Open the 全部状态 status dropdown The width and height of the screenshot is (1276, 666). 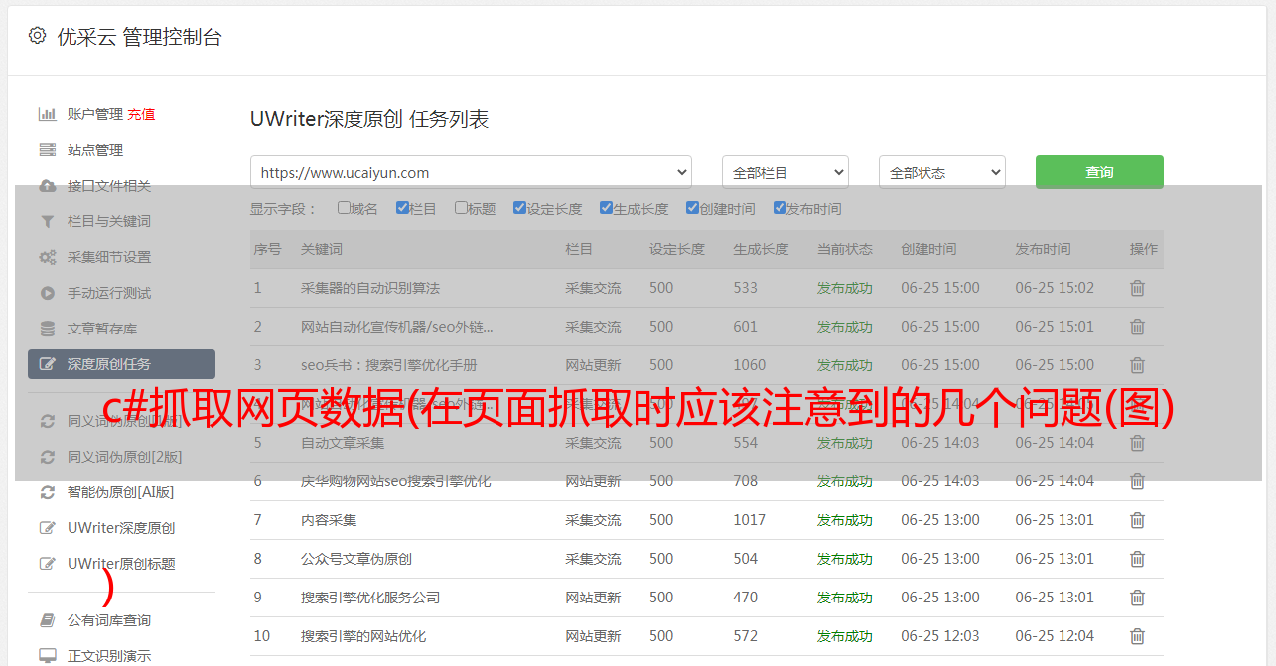click(941, 172)
